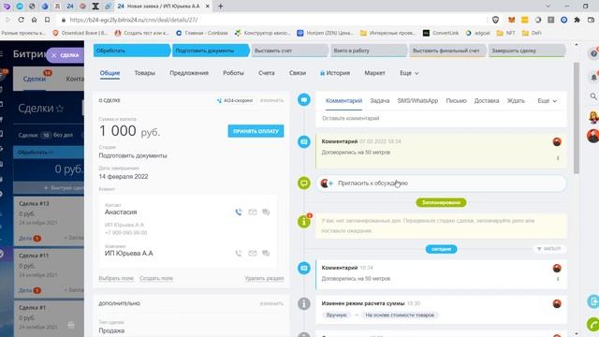This screenshot has width=599, height=337.
Task: Open the История tab
Action: (x=335, y=73)
